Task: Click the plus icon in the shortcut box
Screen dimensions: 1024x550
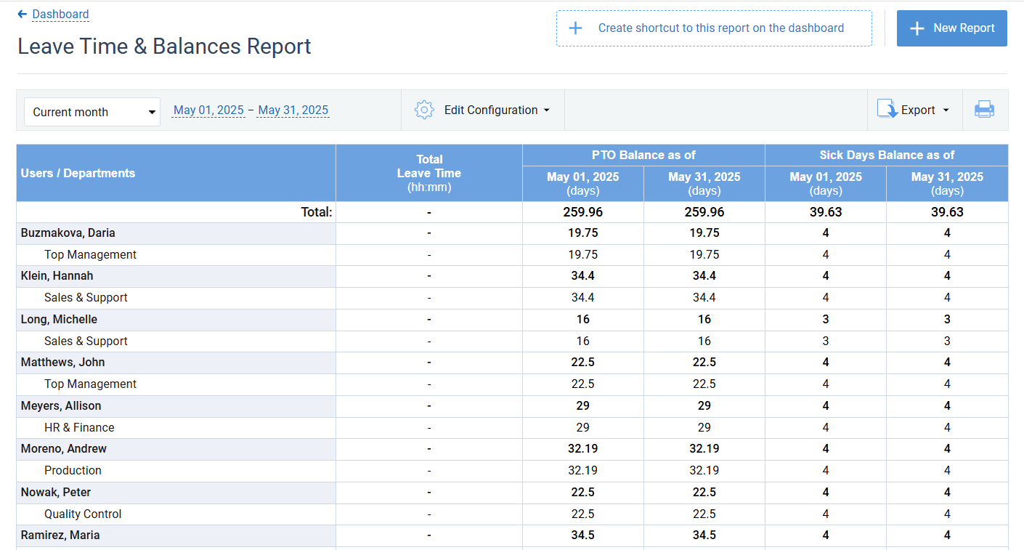Action: tap(575, 28)
